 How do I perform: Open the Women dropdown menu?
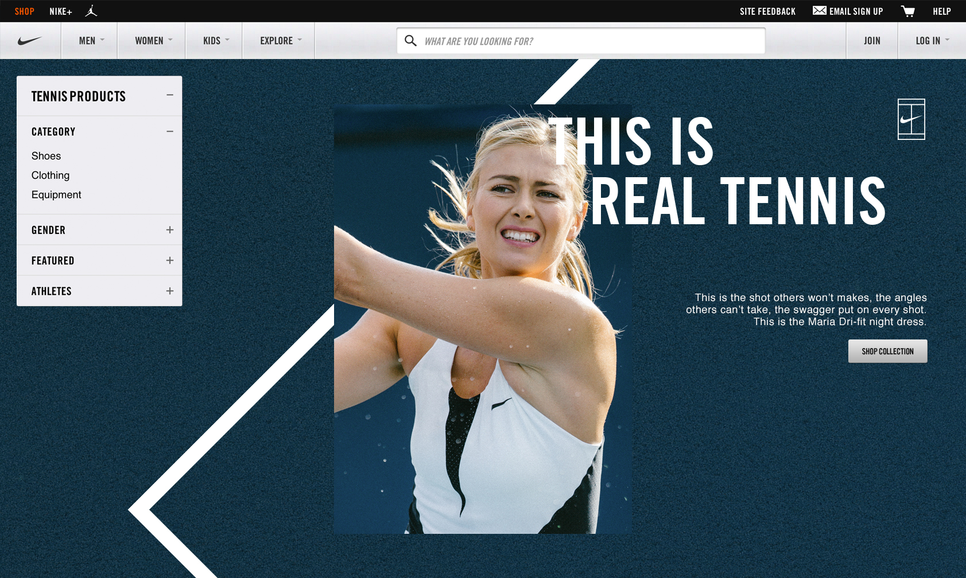(x=152, y=41)
